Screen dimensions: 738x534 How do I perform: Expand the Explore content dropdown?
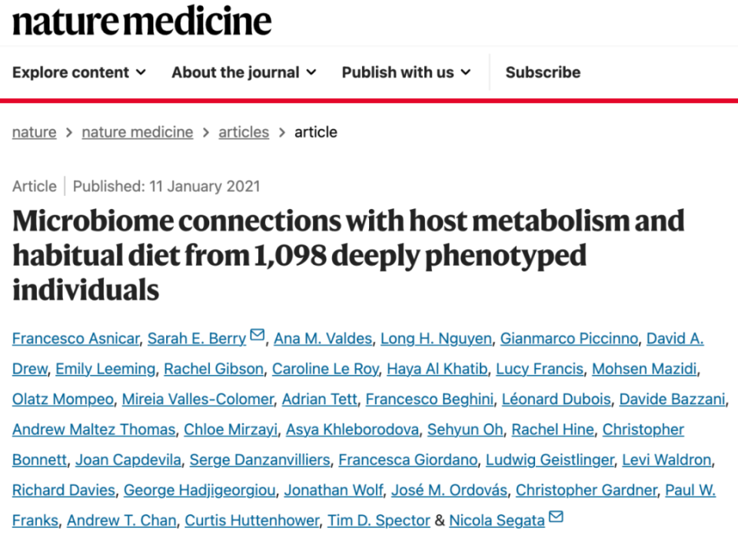79,72
